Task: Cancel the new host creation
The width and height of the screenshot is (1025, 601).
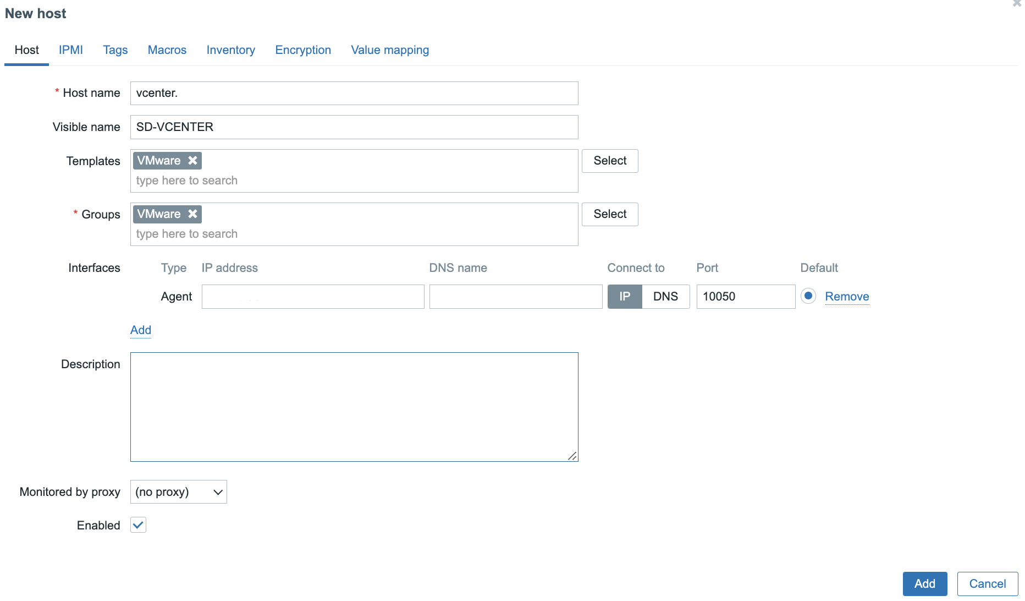Action: coord(987,584)
